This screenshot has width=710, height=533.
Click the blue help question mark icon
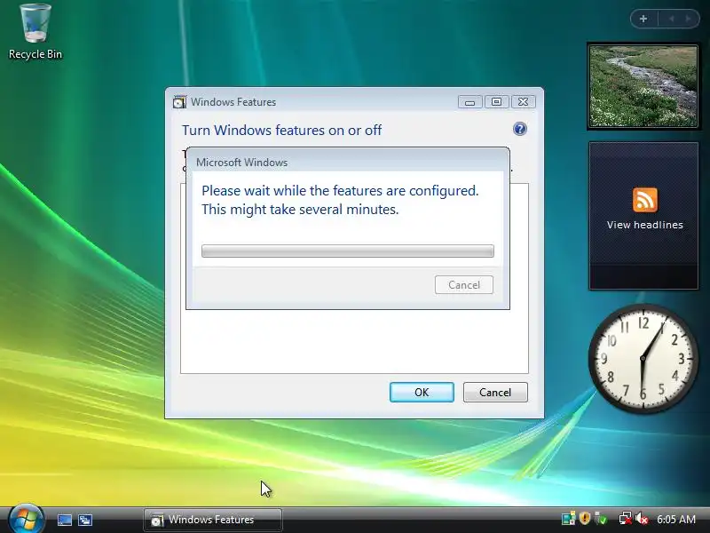tap(520, 129)
